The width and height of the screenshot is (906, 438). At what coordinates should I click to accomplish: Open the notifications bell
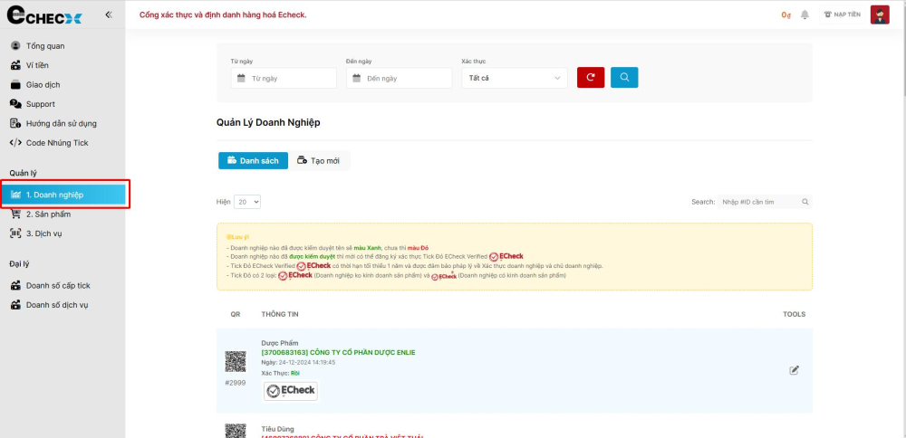(805, 14)
